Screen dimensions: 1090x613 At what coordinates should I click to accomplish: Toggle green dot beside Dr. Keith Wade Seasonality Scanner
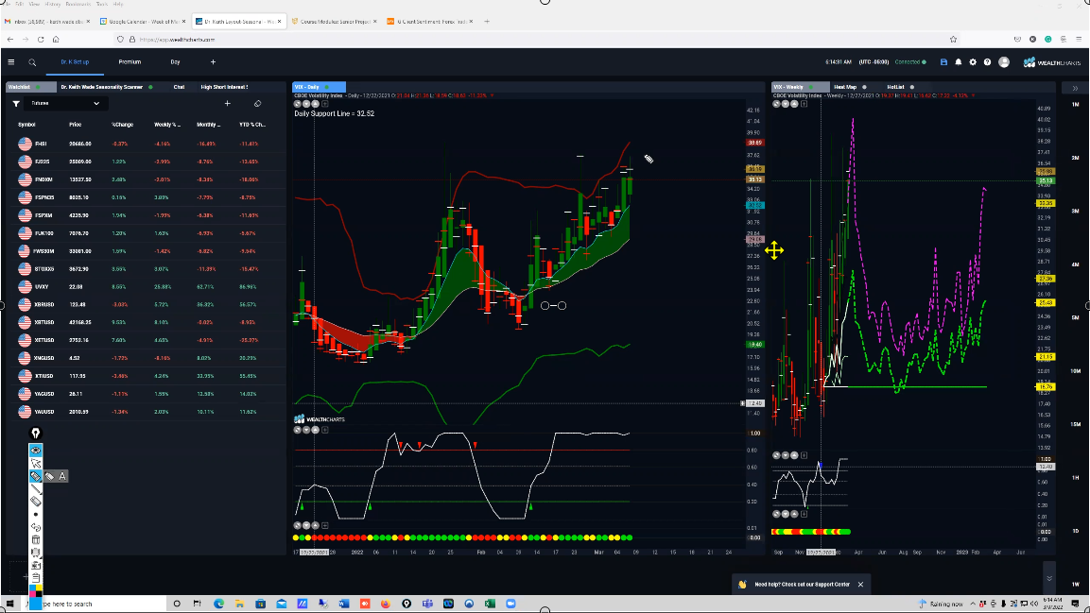pos(151,87)
